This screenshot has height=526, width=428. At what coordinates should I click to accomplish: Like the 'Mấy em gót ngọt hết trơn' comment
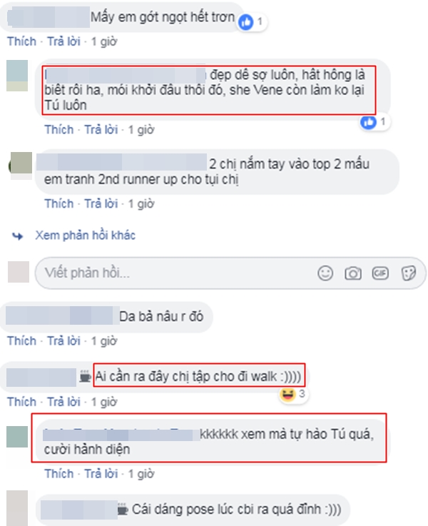(22, 41)
